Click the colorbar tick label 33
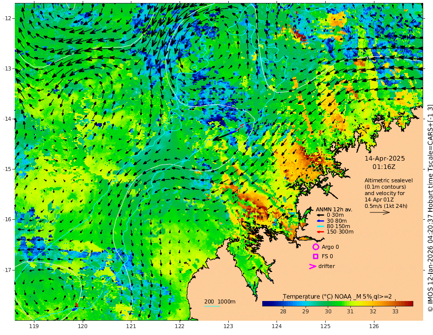433x335 pixels. pyautogui.click(x=395, y=311)
